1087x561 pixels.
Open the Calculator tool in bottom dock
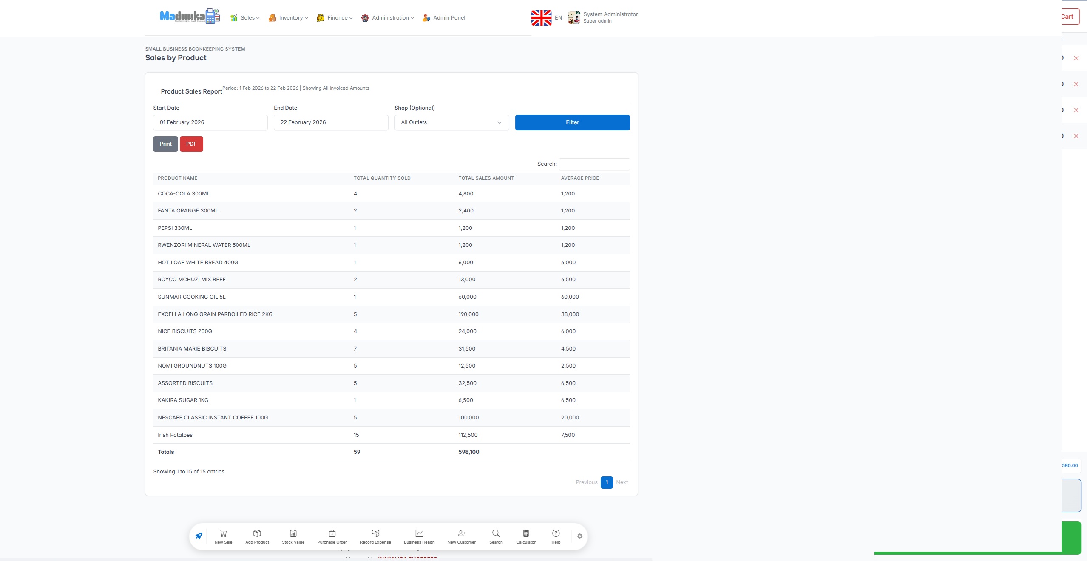point(525,536)
